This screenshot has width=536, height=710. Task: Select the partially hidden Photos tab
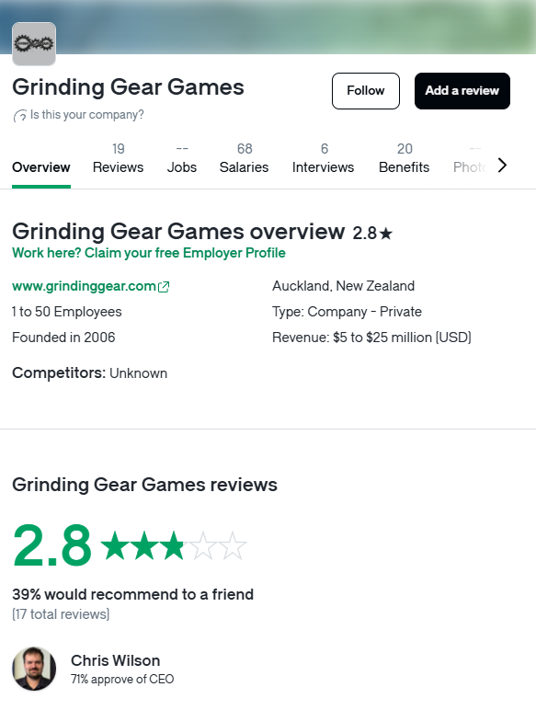tap(470, 158)
